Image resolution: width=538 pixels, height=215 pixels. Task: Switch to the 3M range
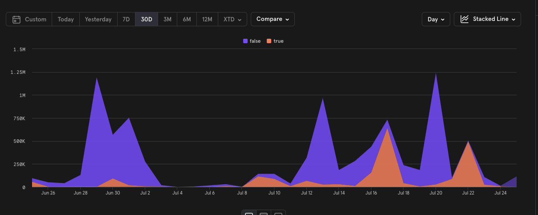coord(167,20)
